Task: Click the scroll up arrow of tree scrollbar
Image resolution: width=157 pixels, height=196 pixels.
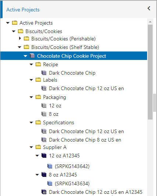Action: [x=150, y=22]
